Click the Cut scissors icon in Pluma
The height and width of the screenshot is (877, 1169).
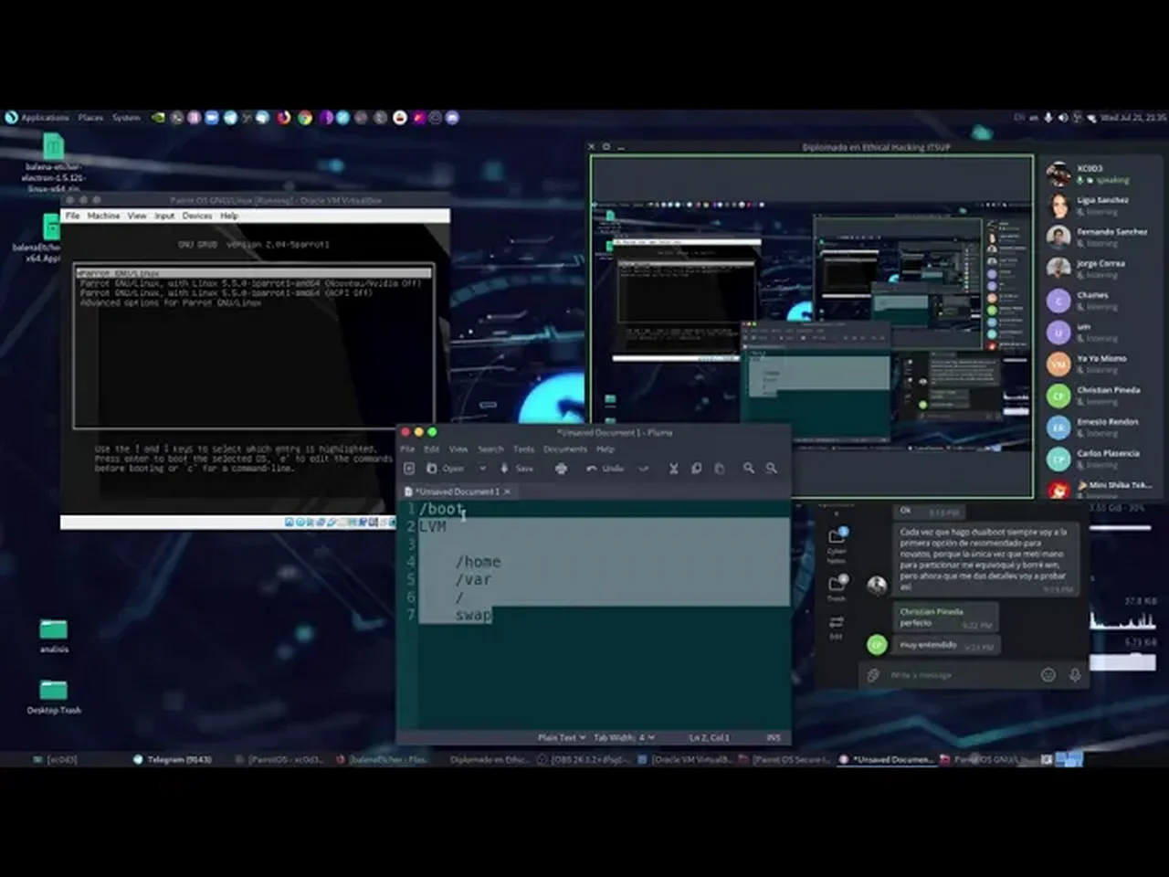[673, 469]
